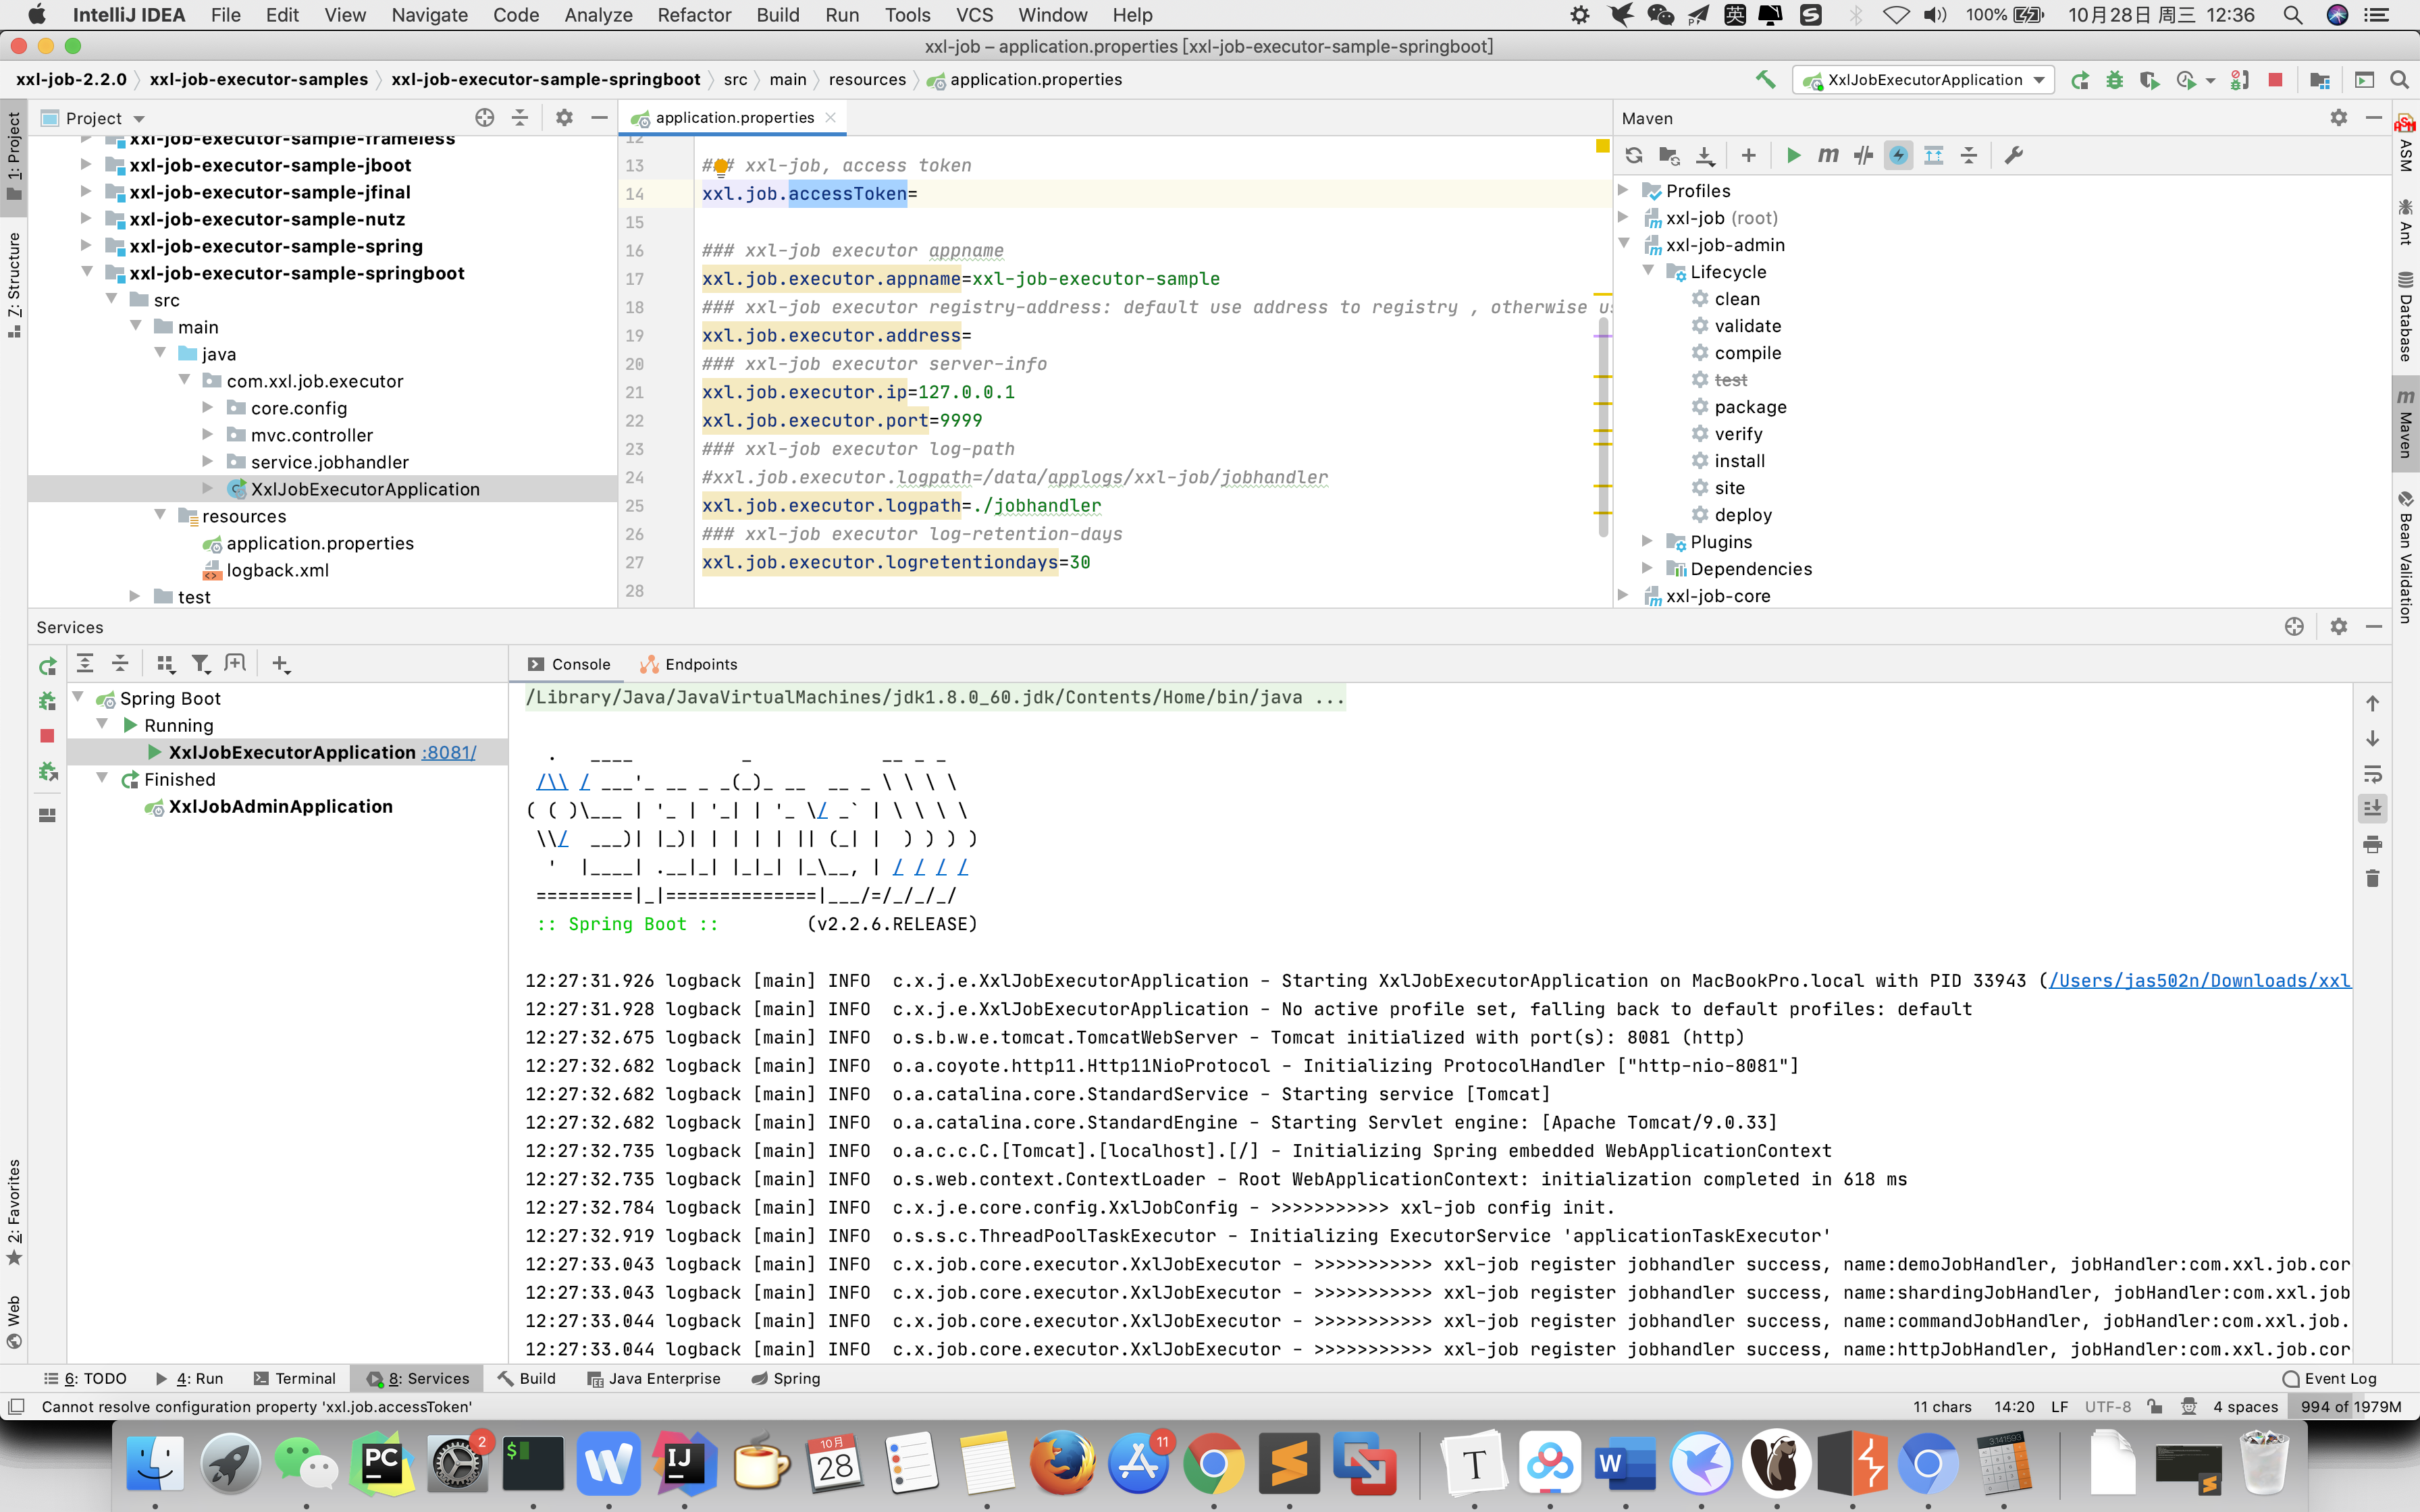Select the Maven package lifecycle phase
The width and height of the screenshot is (2420, 1512).
[1750, 406]
